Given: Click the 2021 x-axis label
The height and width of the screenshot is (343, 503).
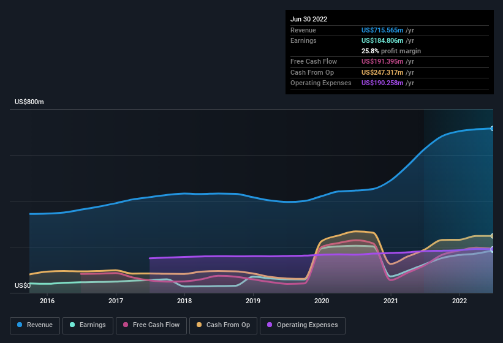Looking at the screenshot, I should [x=391, y=301].
